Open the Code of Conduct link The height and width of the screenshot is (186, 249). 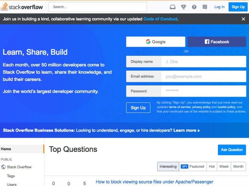pyautogui.click(x=160, y=19)
